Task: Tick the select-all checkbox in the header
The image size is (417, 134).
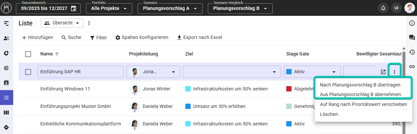Action: [x=28, y=54]
